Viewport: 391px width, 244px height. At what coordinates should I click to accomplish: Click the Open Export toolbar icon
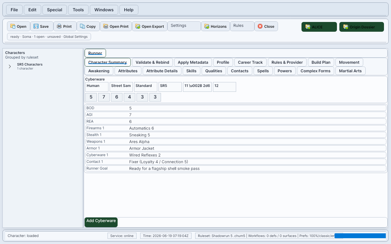coord(138,27)
